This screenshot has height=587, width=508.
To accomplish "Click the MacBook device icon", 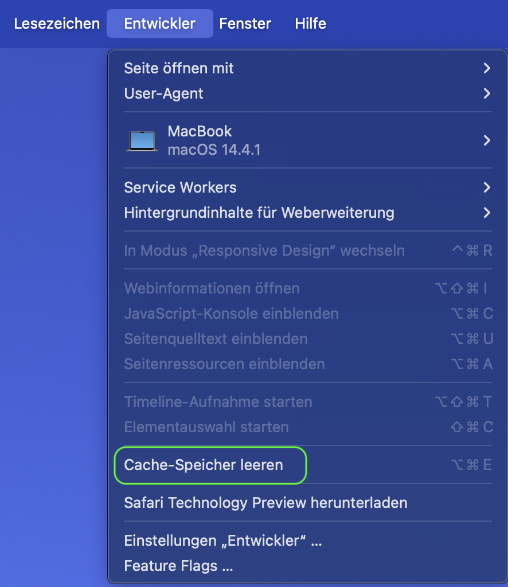I will coord(142,140).
